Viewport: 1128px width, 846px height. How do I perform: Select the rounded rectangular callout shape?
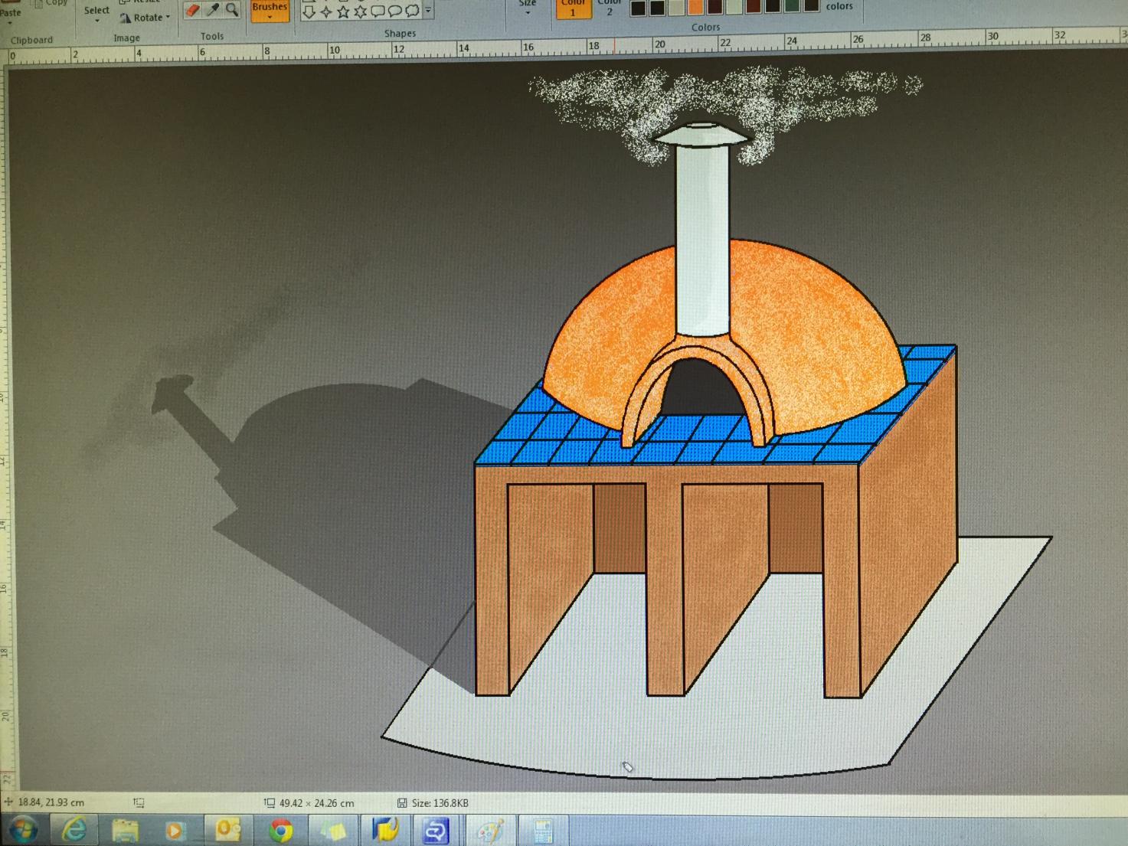(x=378, y=11)
